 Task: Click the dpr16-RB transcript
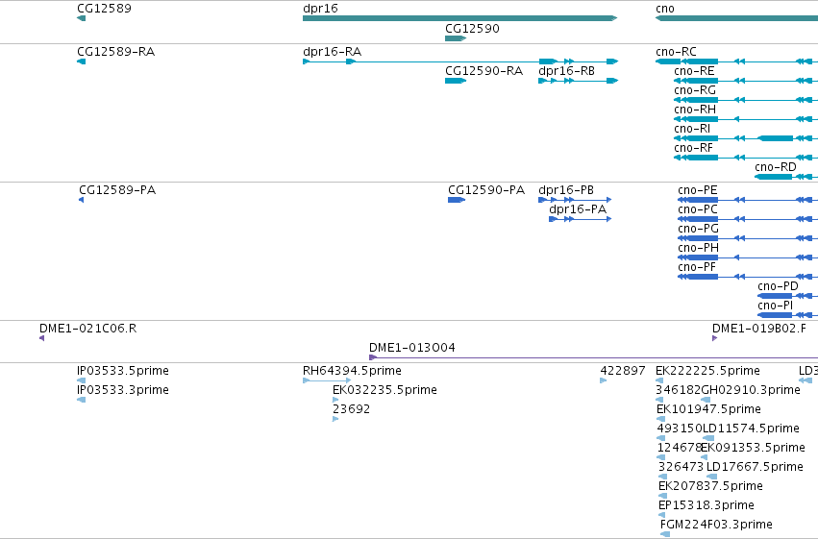(578, 81)
